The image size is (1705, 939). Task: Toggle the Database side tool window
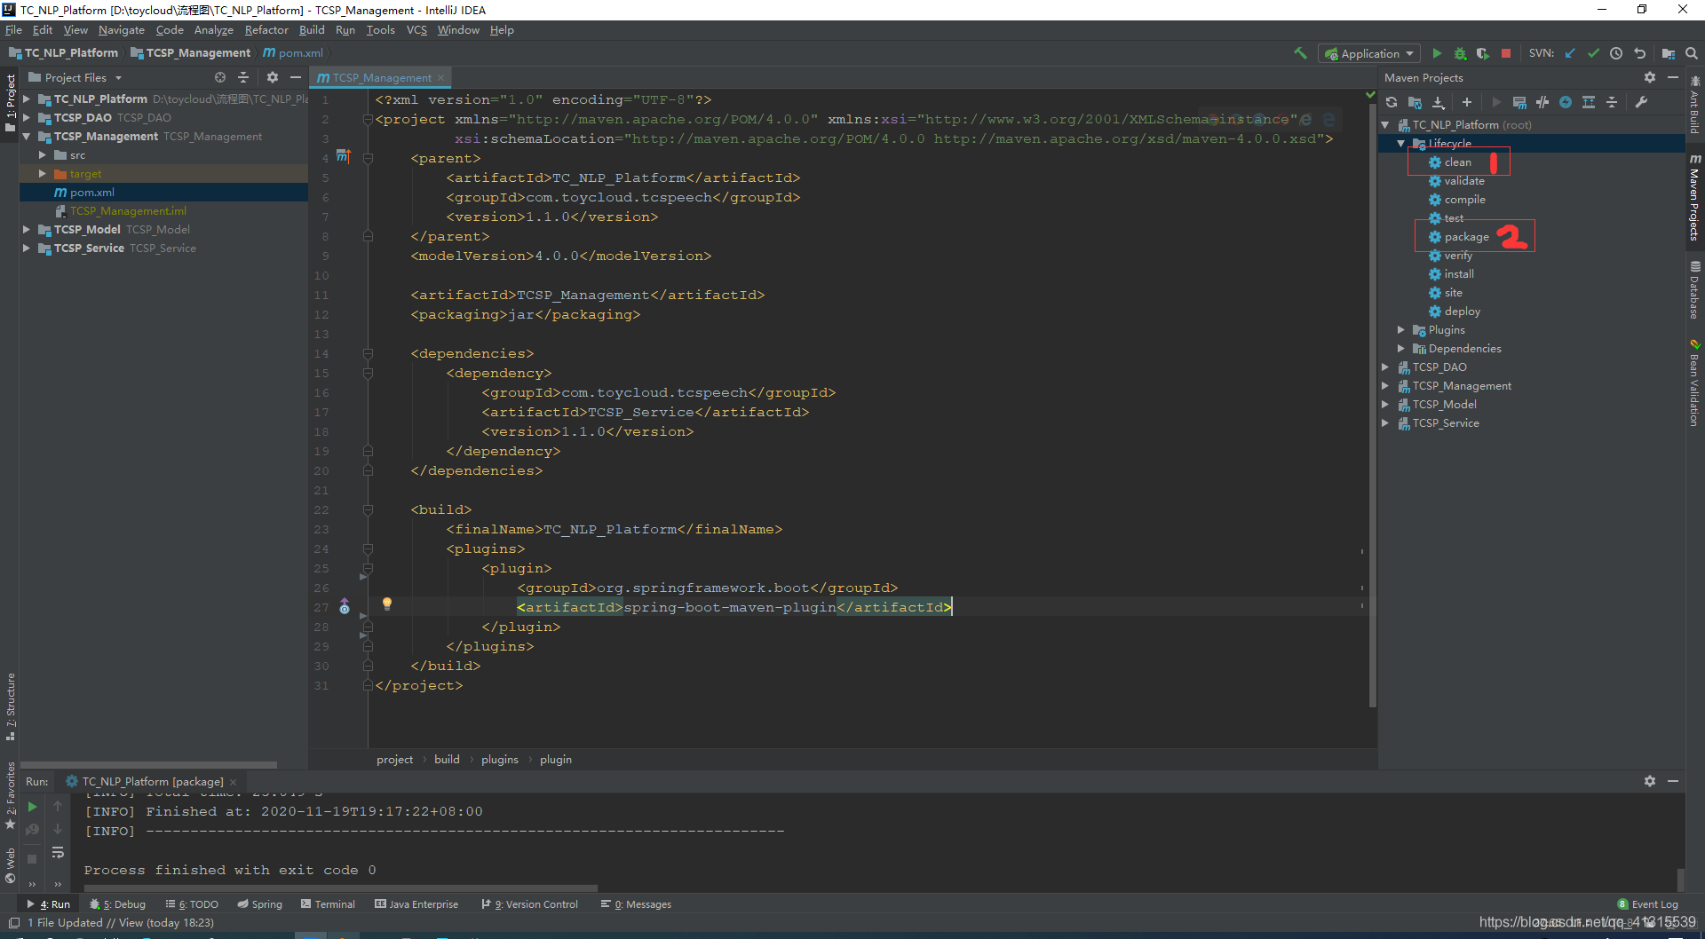1694,289
